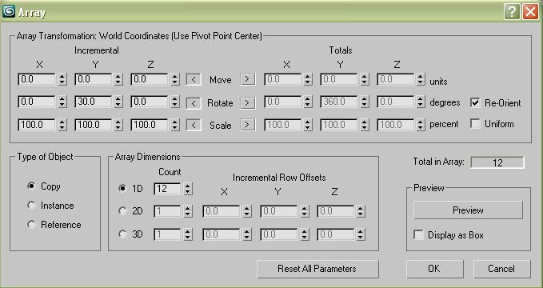Viewport: 543px width, 288px height.
Task: Click spinner for Totals Scale Z percent
Action: coord(421,125)
